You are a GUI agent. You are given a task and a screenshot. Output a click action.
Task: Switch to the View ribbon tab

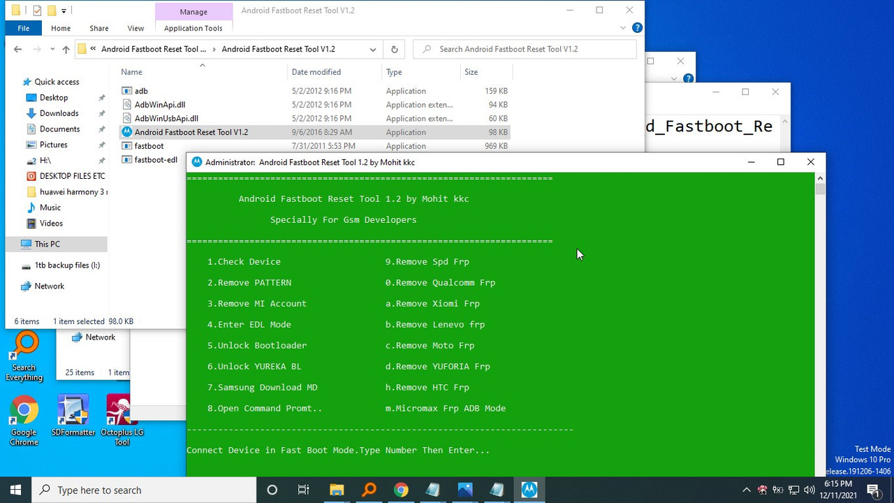135,28
